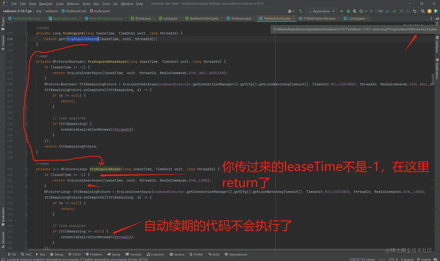This screenshot has width=440, height=261.
Task: Collapse the onComplete lambda fold at line 226
Action: click(26, 90)
